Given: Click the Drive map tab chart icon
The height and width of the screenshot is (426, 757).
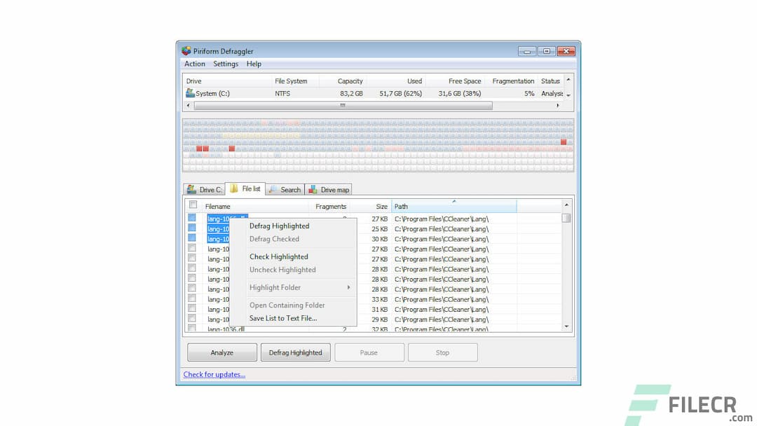Looking at the screenshot, I should [x=313, y=188].
